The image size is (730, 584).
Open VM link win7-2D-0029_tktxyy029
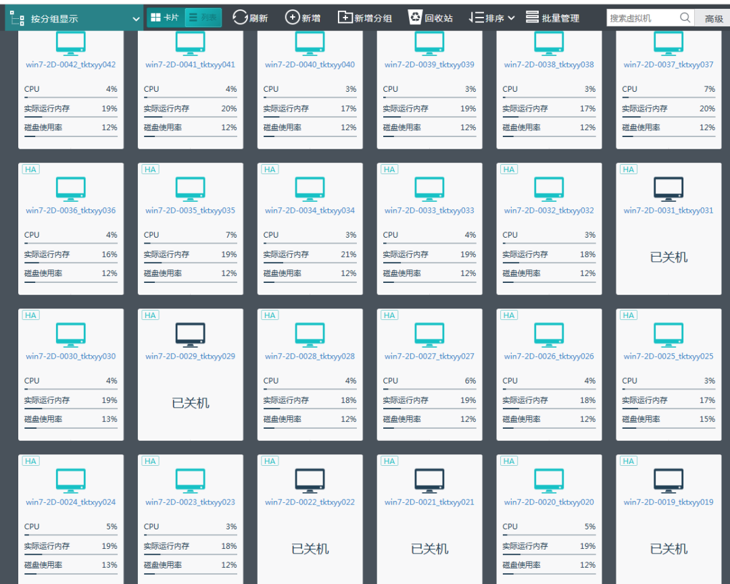(x=191, y=356)
